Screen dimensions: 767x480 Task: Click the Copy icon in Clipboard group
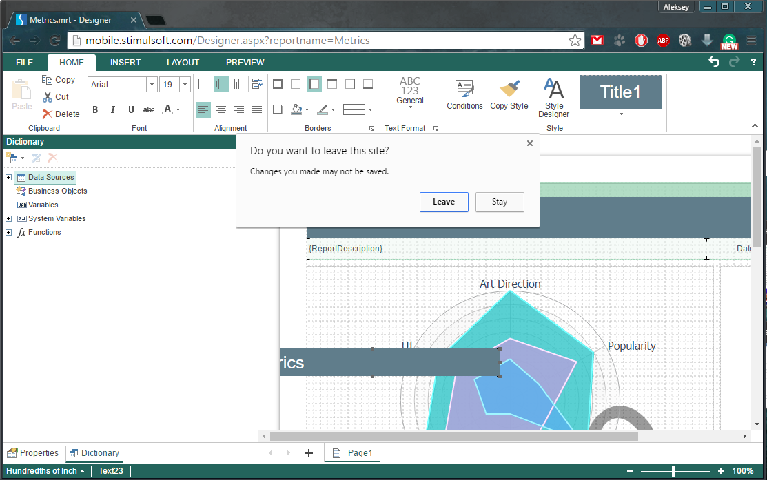pos(47,80)
